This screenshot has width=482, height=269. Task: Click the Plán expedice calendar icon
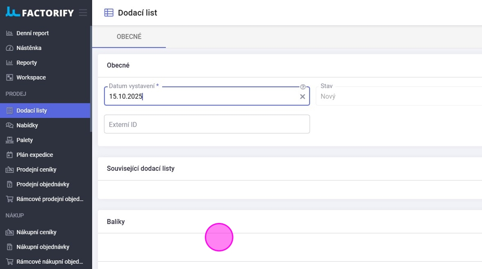point(9,155)
